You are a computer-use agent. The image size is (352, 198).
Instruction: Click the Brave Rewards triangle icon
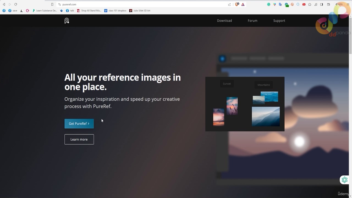tap(243, 4)
